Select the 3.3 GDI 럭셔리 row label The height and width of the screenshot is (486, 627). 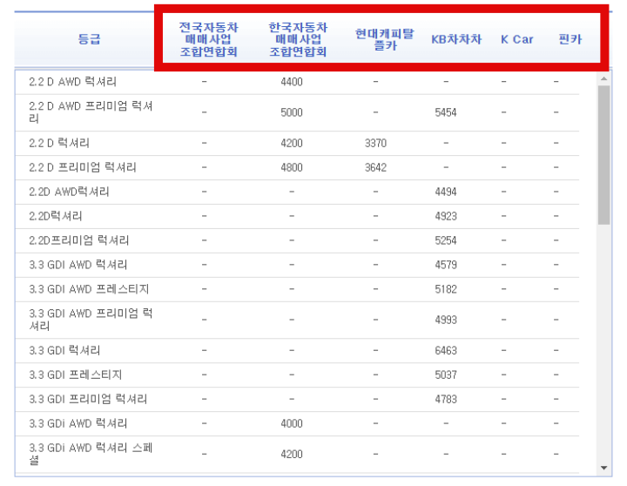point(64,351)
